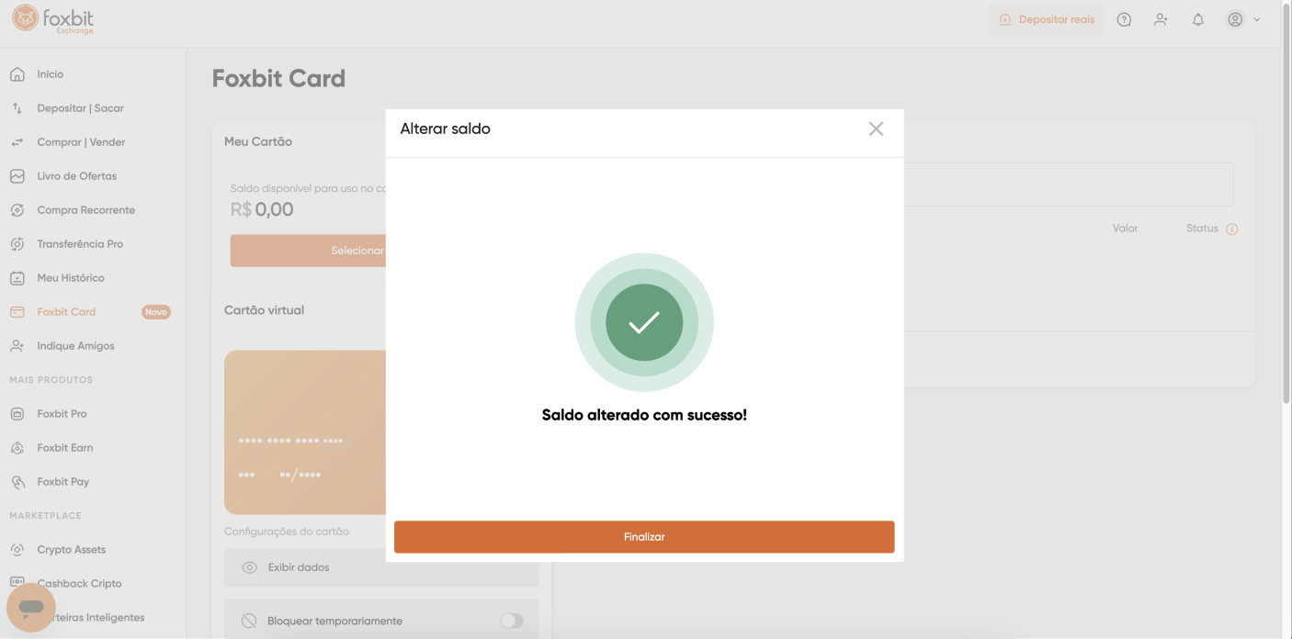
Task: Expand the profile menu chevron
Action: [1256, 19]
